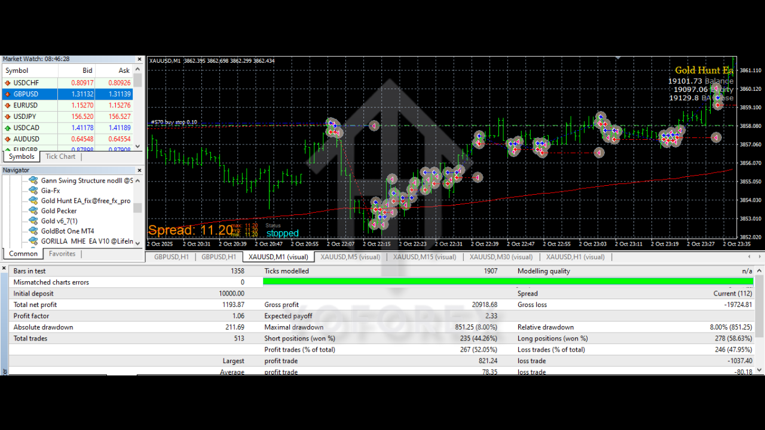
Task: Close the Market Watch panel
Action: [140, 59]
